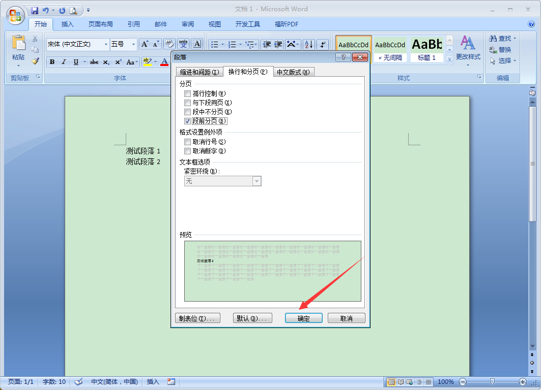This screenshot has width=541, height=390.
Task: Uncheck the 段前分页 option
Action: coord(188,121)
